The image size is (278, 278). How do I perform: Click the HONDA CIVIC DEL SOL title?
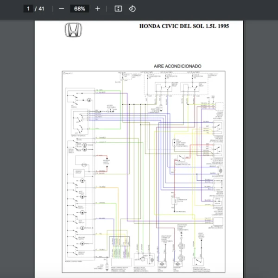point(184,26)
